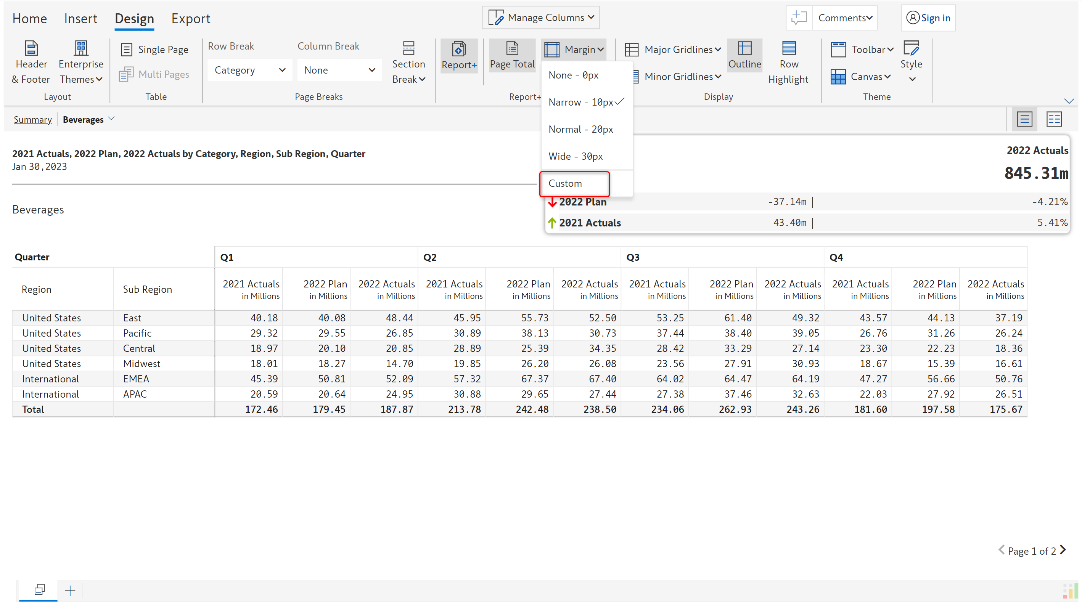Toggle the Outline display option
The height and width of the screenshot is (605, 1082).
[x=744, y=55]
